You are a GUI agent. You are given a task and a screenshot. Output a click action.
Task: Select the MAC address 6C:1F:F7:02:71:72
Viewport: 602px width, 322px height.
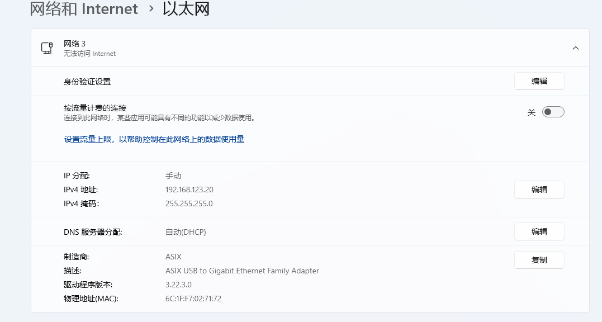pos(193,299)
